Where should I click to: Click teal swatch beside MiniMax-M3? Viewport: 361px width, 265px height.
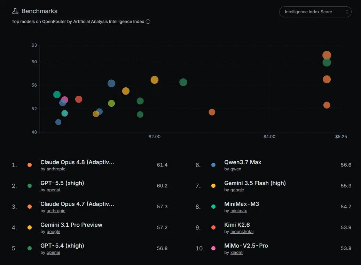(213, 207)
